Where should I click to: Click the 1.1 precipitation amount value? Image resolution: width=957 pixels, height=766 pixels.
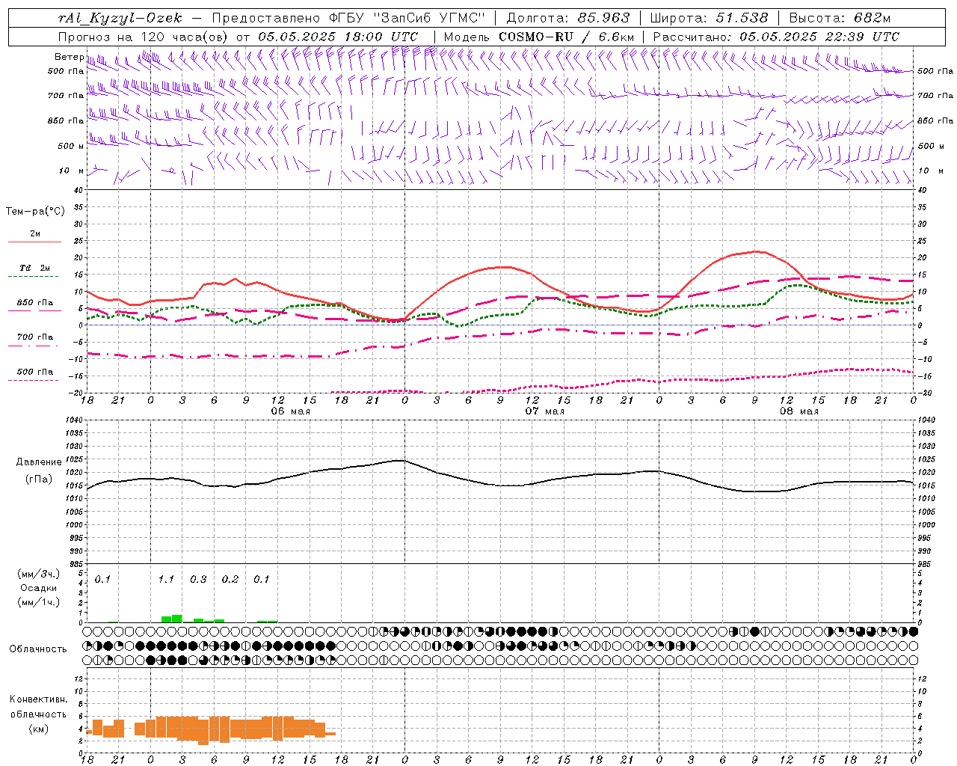(x=166, y=579)
